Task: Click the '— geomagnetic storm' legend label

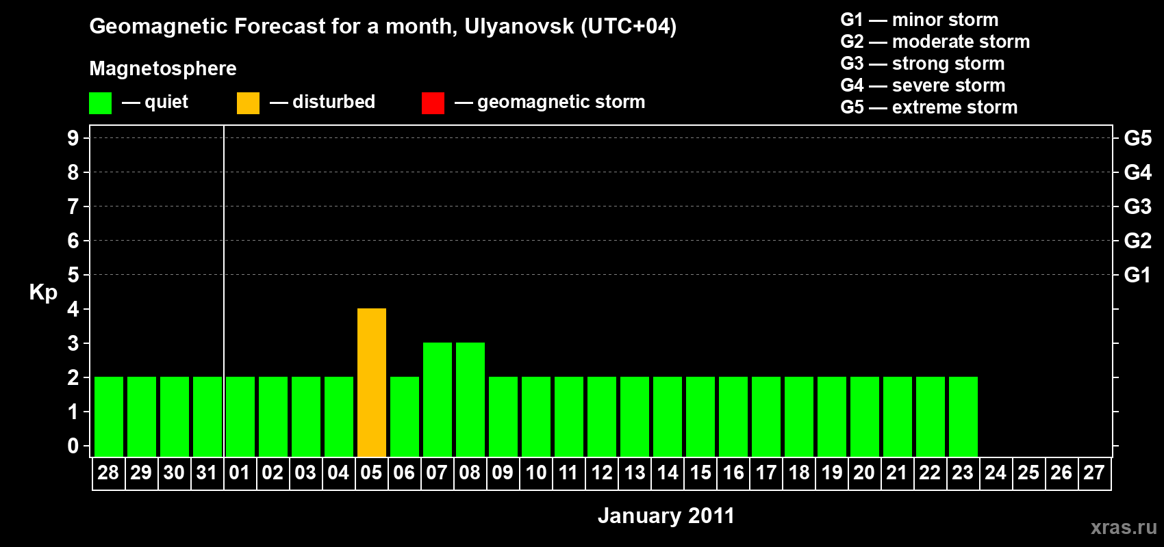Action: click(x=550, y=103)
